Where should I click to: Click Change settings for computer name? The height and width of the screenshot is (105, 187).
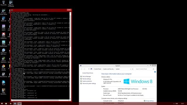(x=149, y=101)
